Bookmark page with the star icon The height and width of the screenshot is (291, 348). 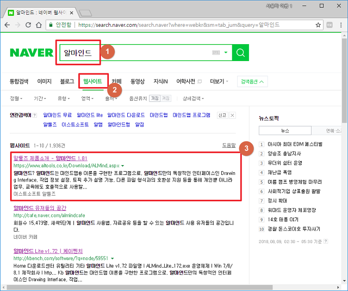pyautogui.click(x=318, y=25)
